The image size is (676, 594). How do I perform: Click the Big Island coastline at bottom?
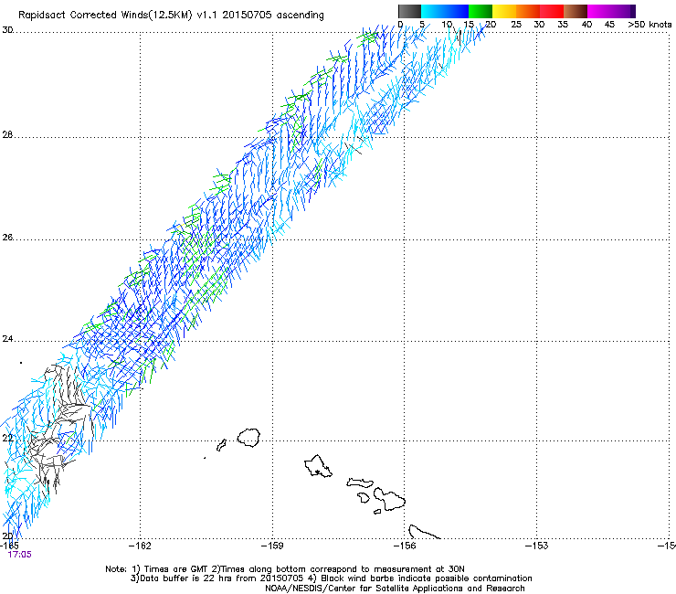click(424, 532)
